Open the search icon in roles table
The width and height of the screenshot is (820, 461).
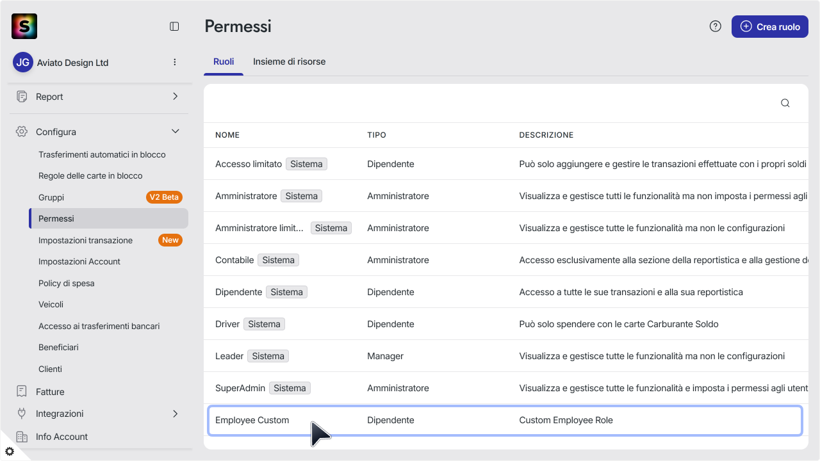pos(785,103)
